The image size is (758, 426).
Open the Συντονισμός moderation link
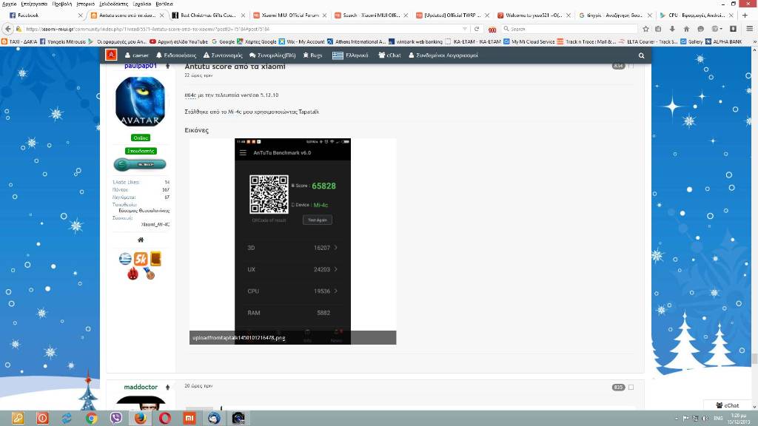pyautogui.click(x=223, y=55)
